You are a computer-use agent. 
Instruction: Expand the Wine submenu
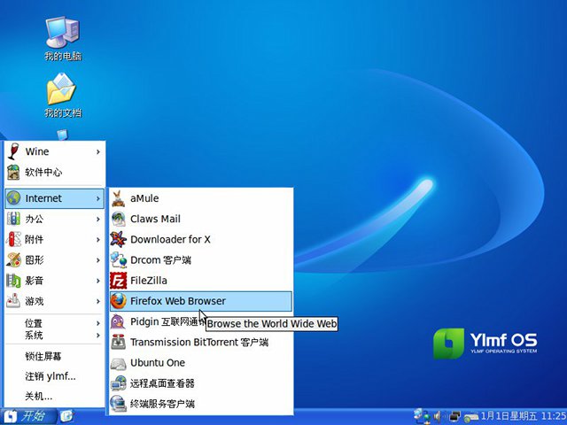pyautogui.click(x=55, y=151)
